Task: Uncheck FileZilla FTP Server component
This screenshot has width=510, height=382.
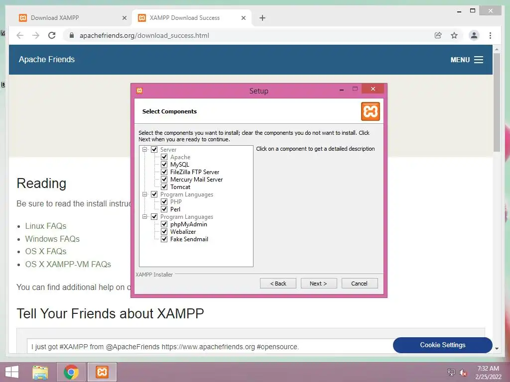Action: pyautogui.click(x=164, y=172)
